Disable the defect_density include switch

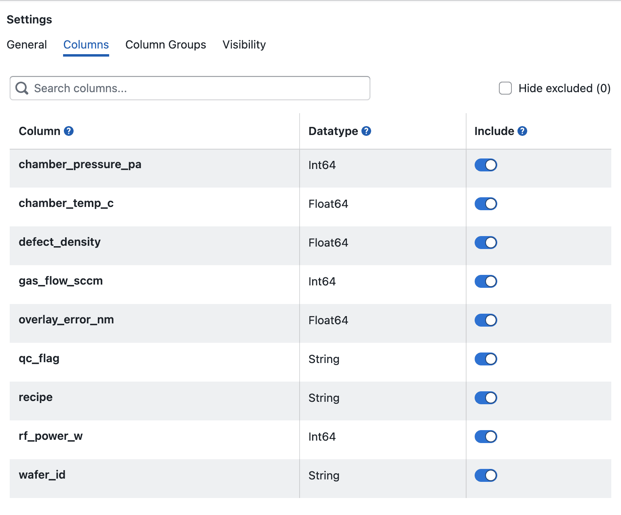coord(486,243)
